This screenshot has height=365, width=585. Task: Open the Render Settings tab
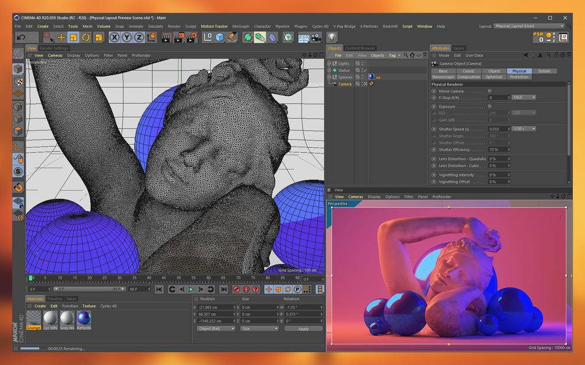tap(54, 48)
